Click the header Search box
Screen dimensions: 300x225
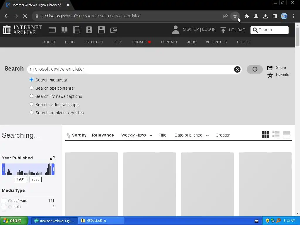point(270,30)
